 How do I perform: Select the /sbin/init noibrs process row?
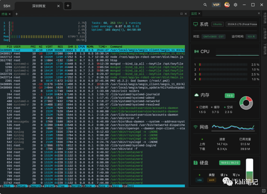[92, 91]
